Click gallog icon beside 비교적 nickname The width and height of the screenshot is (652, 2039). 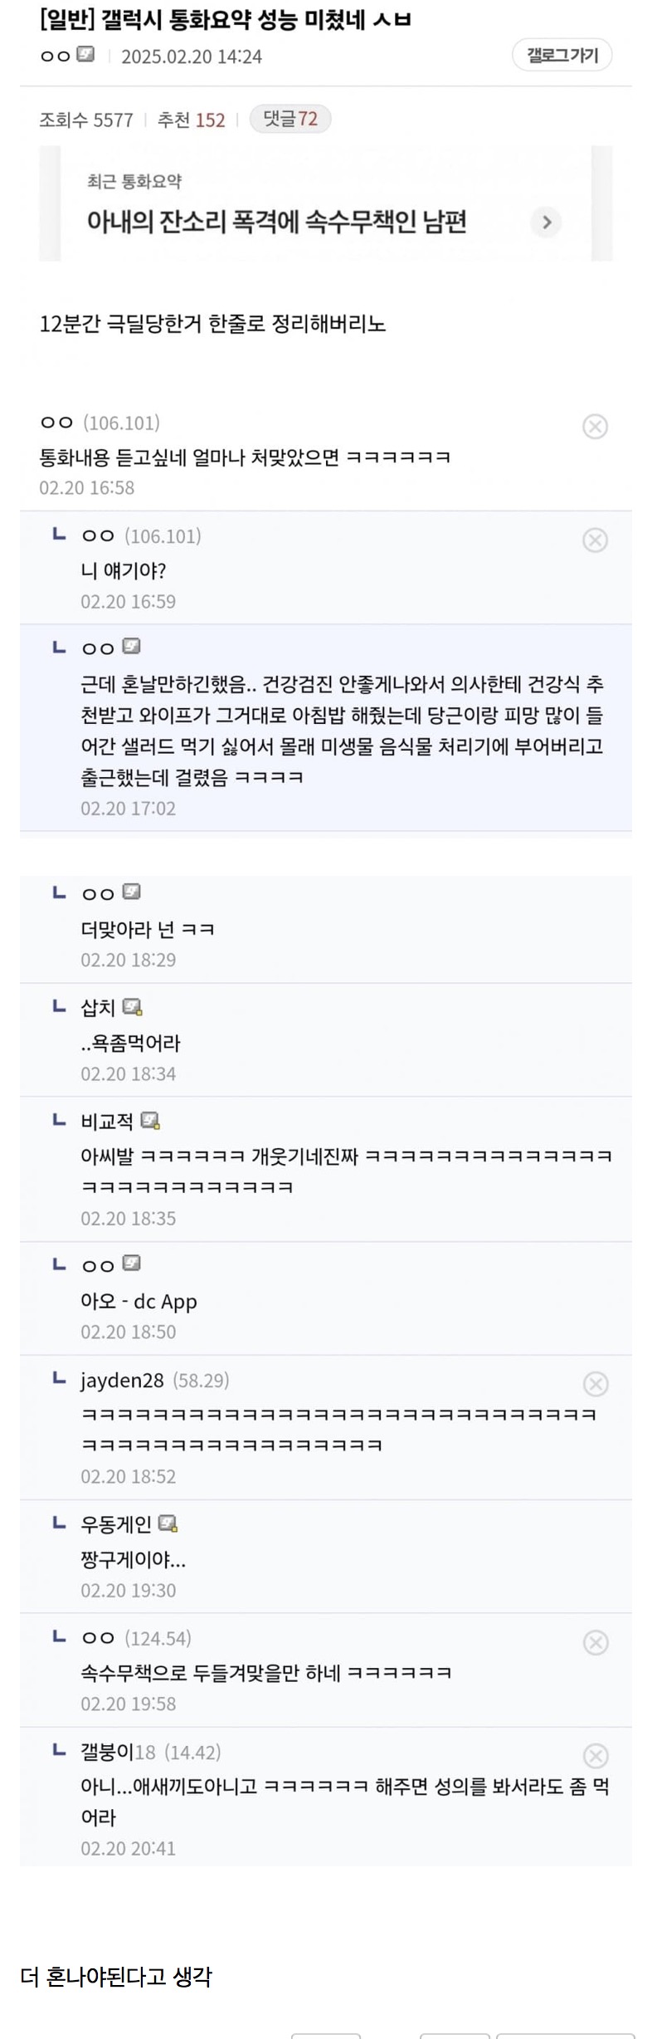click(x=150, y=1121)
